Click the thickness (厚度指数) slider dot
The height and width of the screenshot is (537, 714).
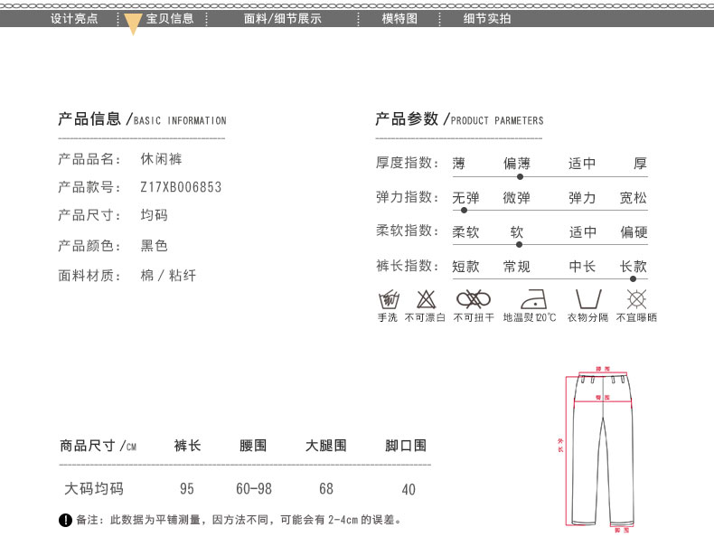[518, 177]
